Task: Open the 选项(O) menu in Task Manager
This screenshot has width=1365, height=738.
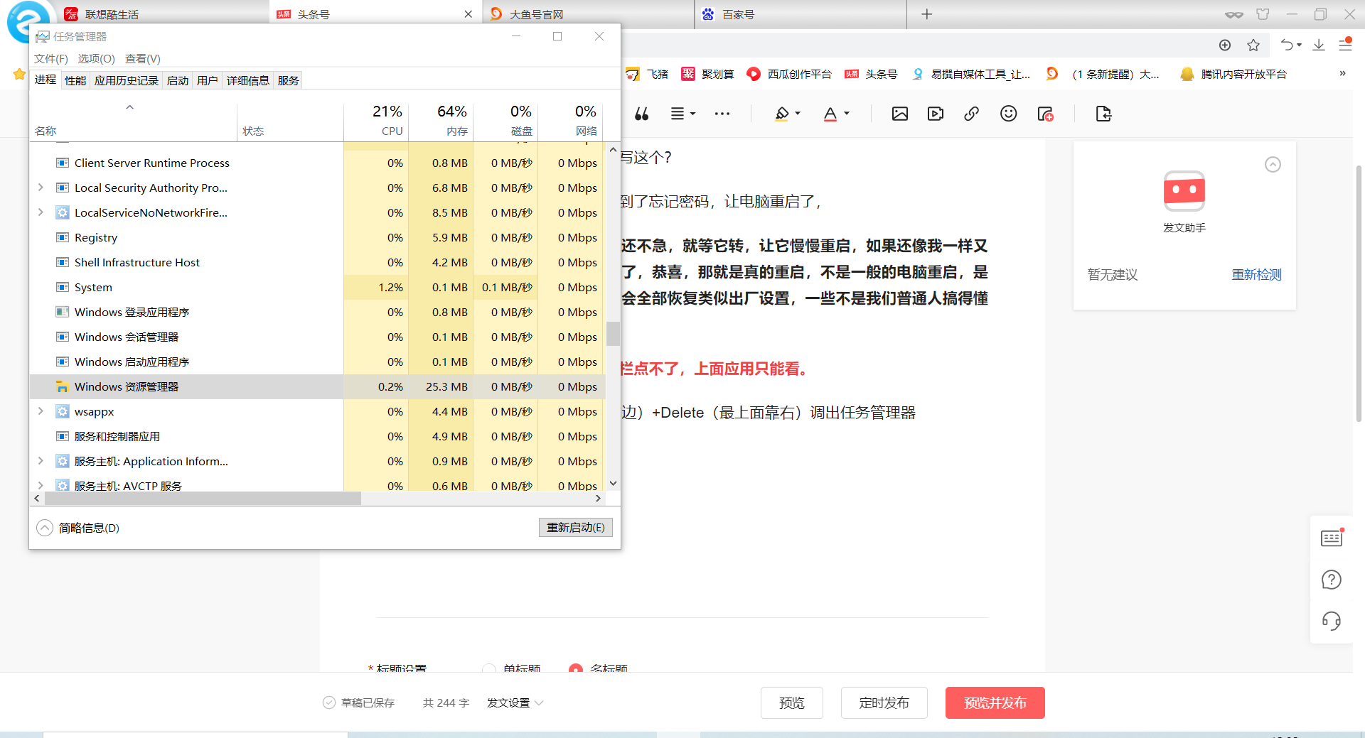Action: 96,58
